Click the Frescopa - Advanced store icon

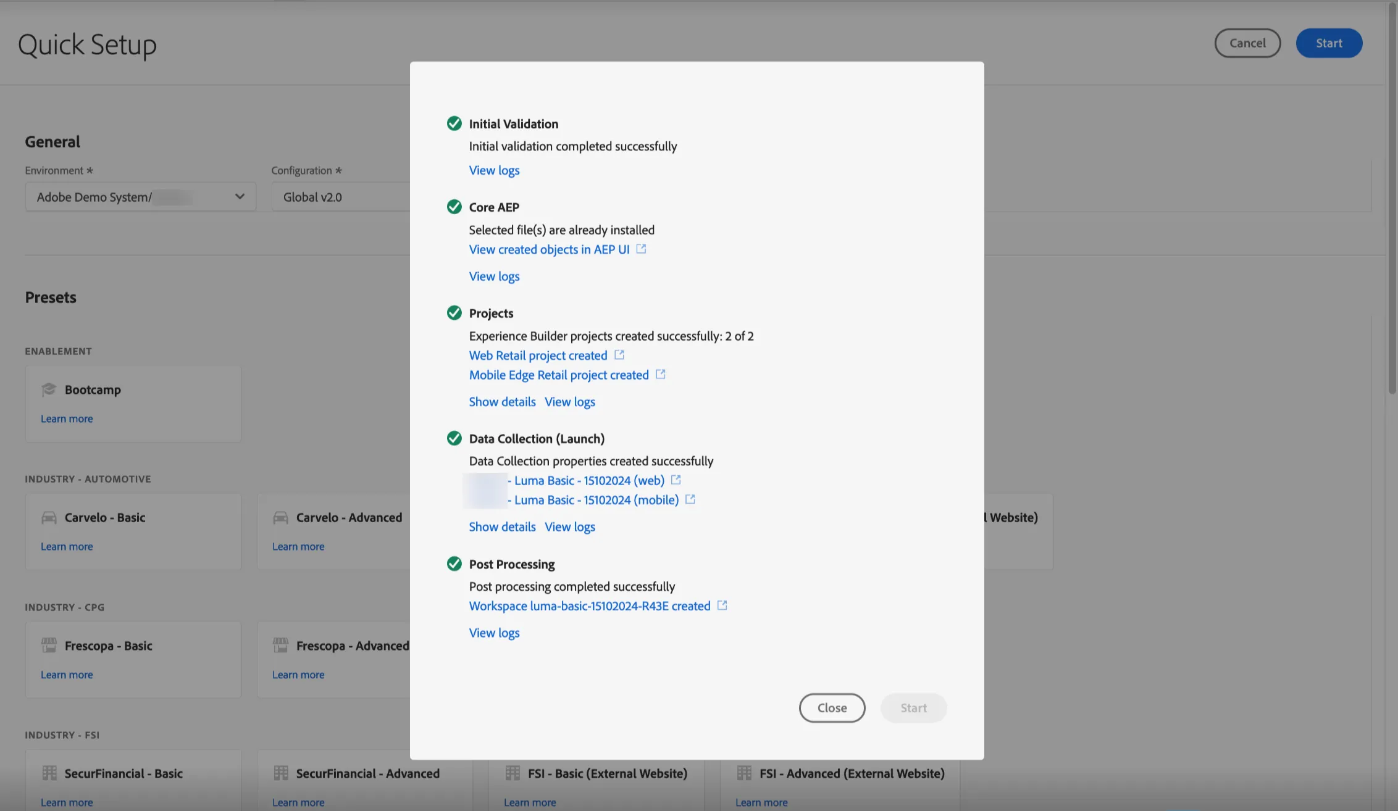pos(280,646)
